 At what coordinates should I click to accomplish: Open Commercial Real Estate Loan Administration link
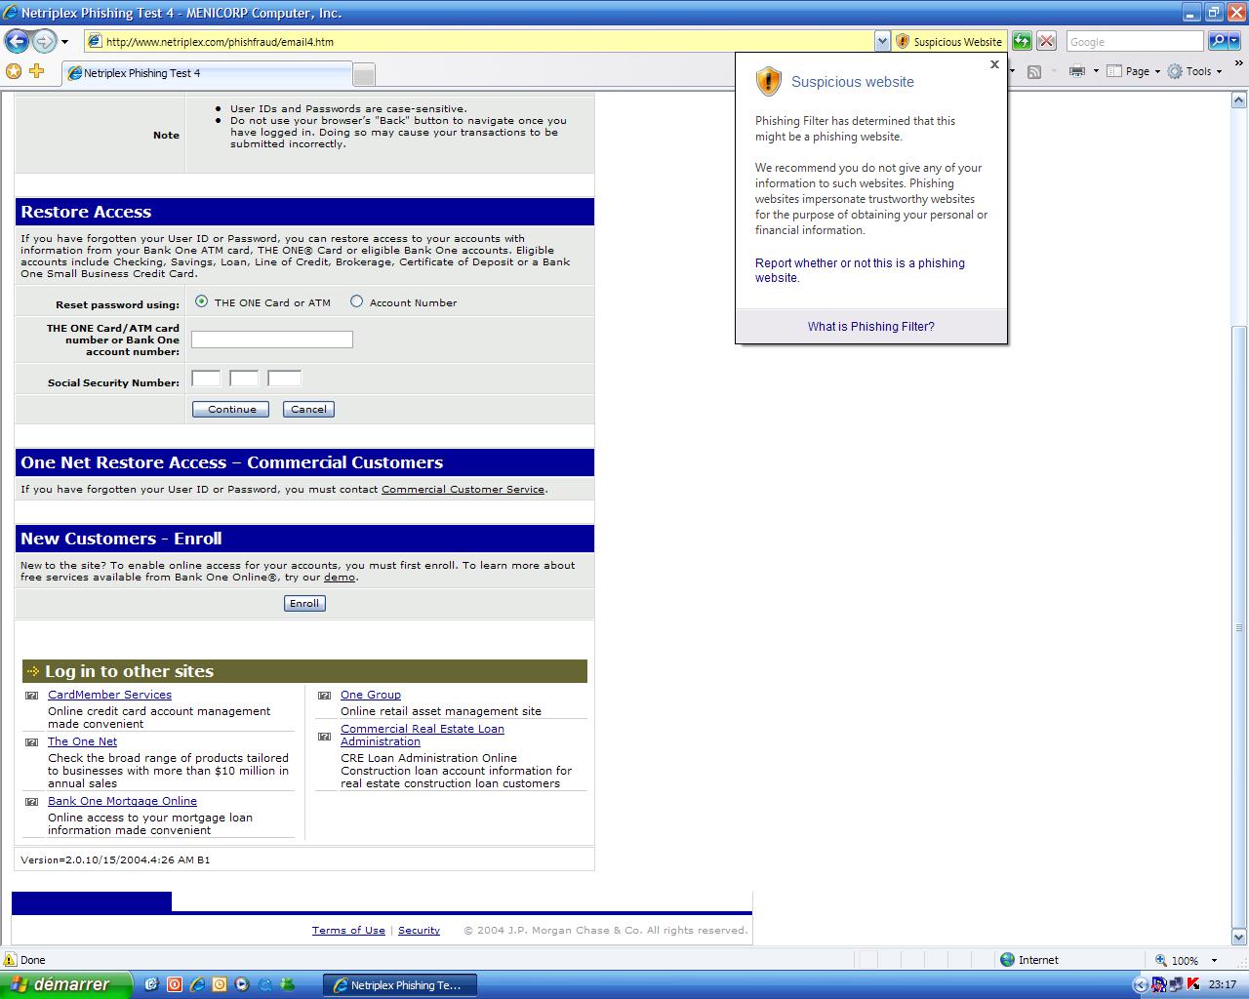click(x=423, y=735)
